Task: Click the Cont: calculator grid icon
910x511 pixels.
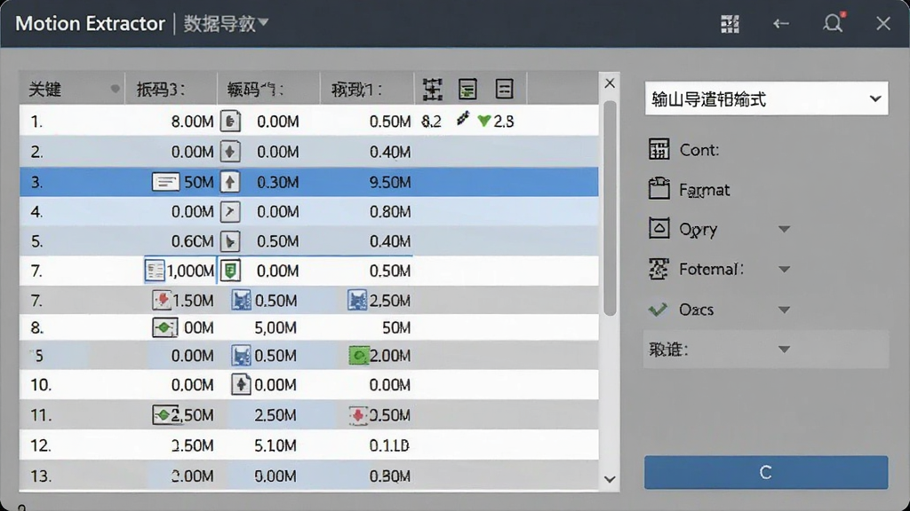Action: click(x=659, y=149)
